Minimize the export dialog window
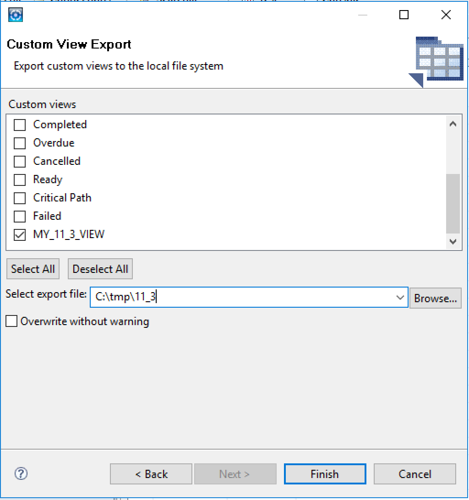The width and height of the screenshot is (469, 500). pos(363,15)
